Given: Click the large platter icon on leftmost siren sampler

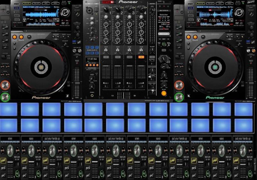Looking at the screenshot, I should (10, 151).
